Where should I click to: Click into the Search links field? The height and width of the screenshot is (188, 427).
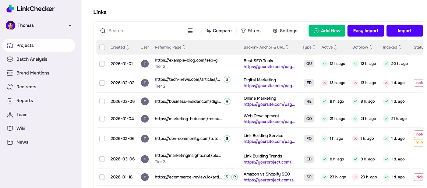(144, 31)
